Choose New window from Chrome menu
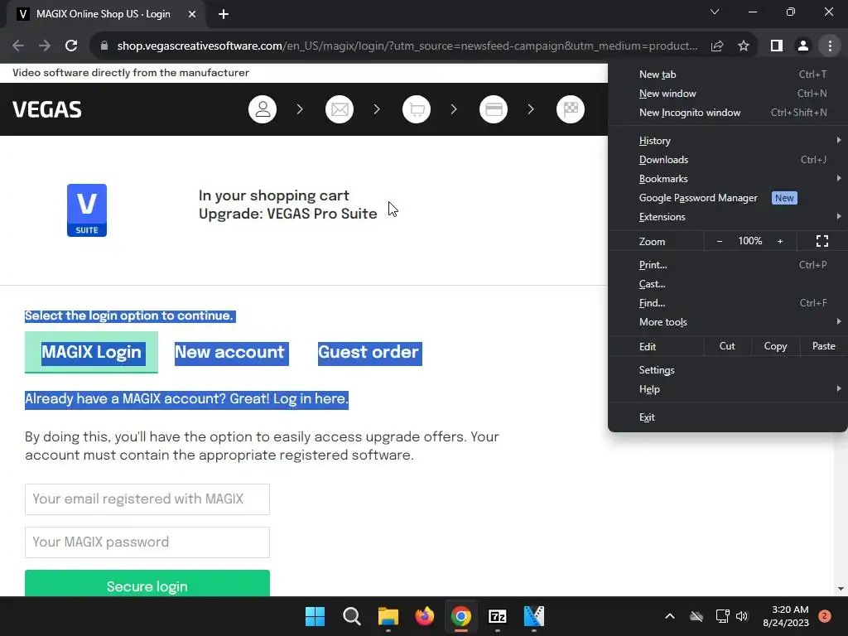848x636 pixels. [x=727, y=94]
